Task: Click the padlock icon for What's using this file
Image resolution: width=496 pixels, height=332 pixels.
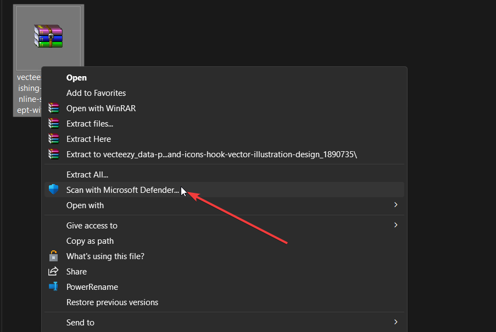Action: [x=53, y=256]
